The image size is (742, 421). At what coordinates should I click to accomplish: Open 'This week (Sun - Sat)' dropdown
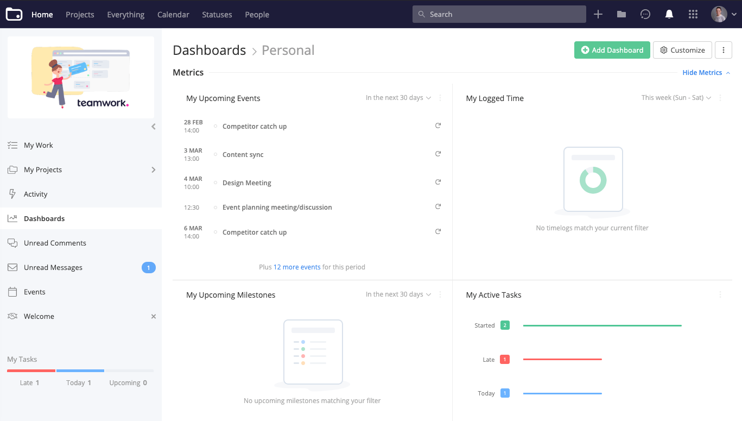[x=676, y=98]
